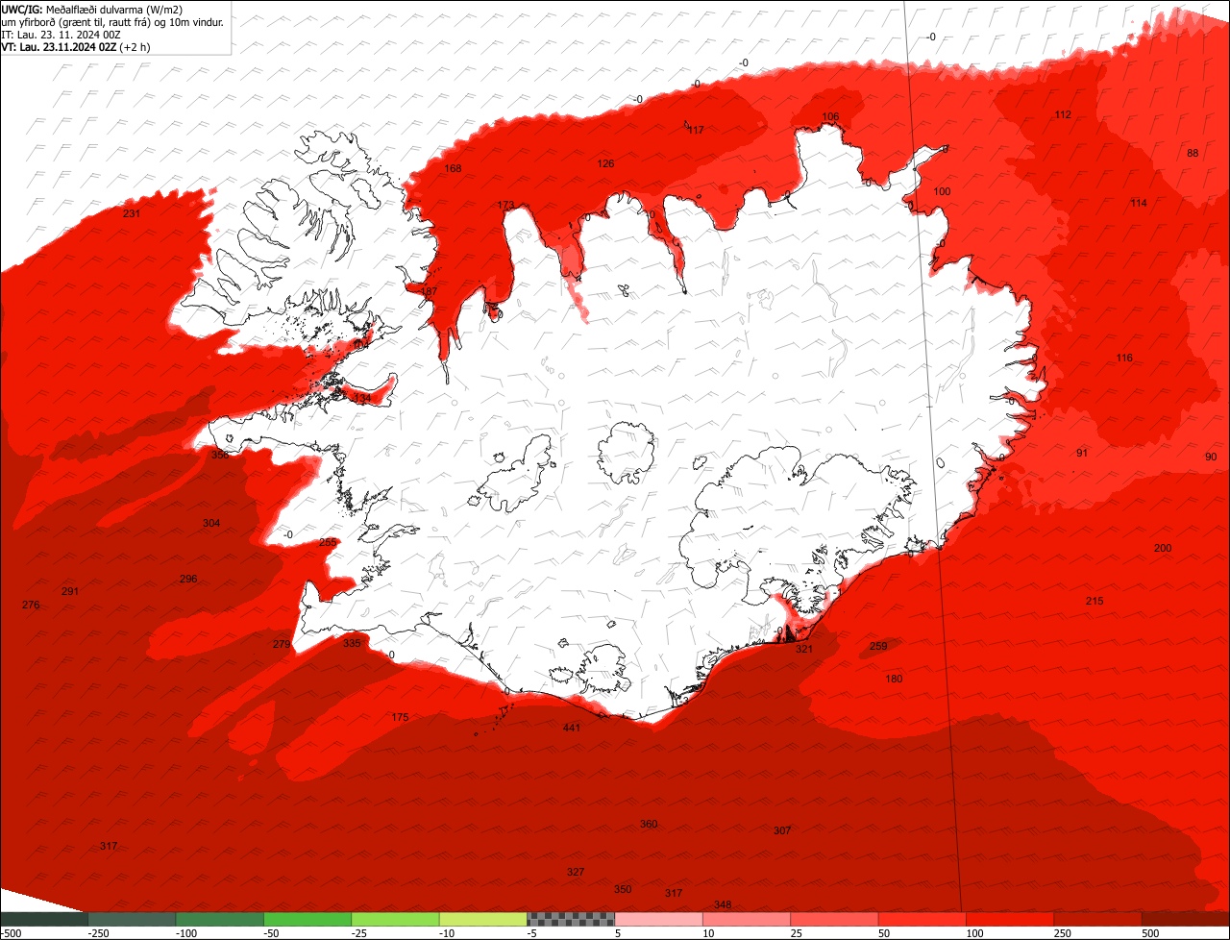
Task: Click the map value 112
Action: [1063, 115]
